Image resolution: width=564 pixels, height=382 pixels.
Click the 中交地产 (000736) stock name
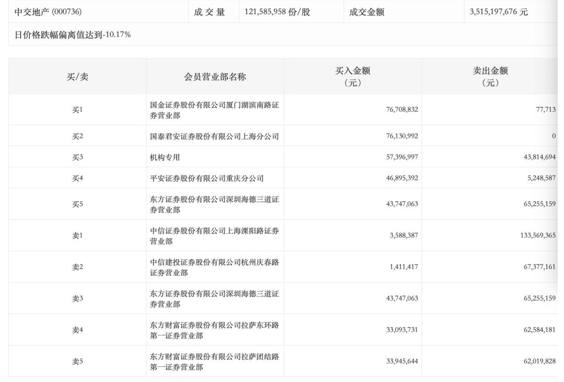48,12
